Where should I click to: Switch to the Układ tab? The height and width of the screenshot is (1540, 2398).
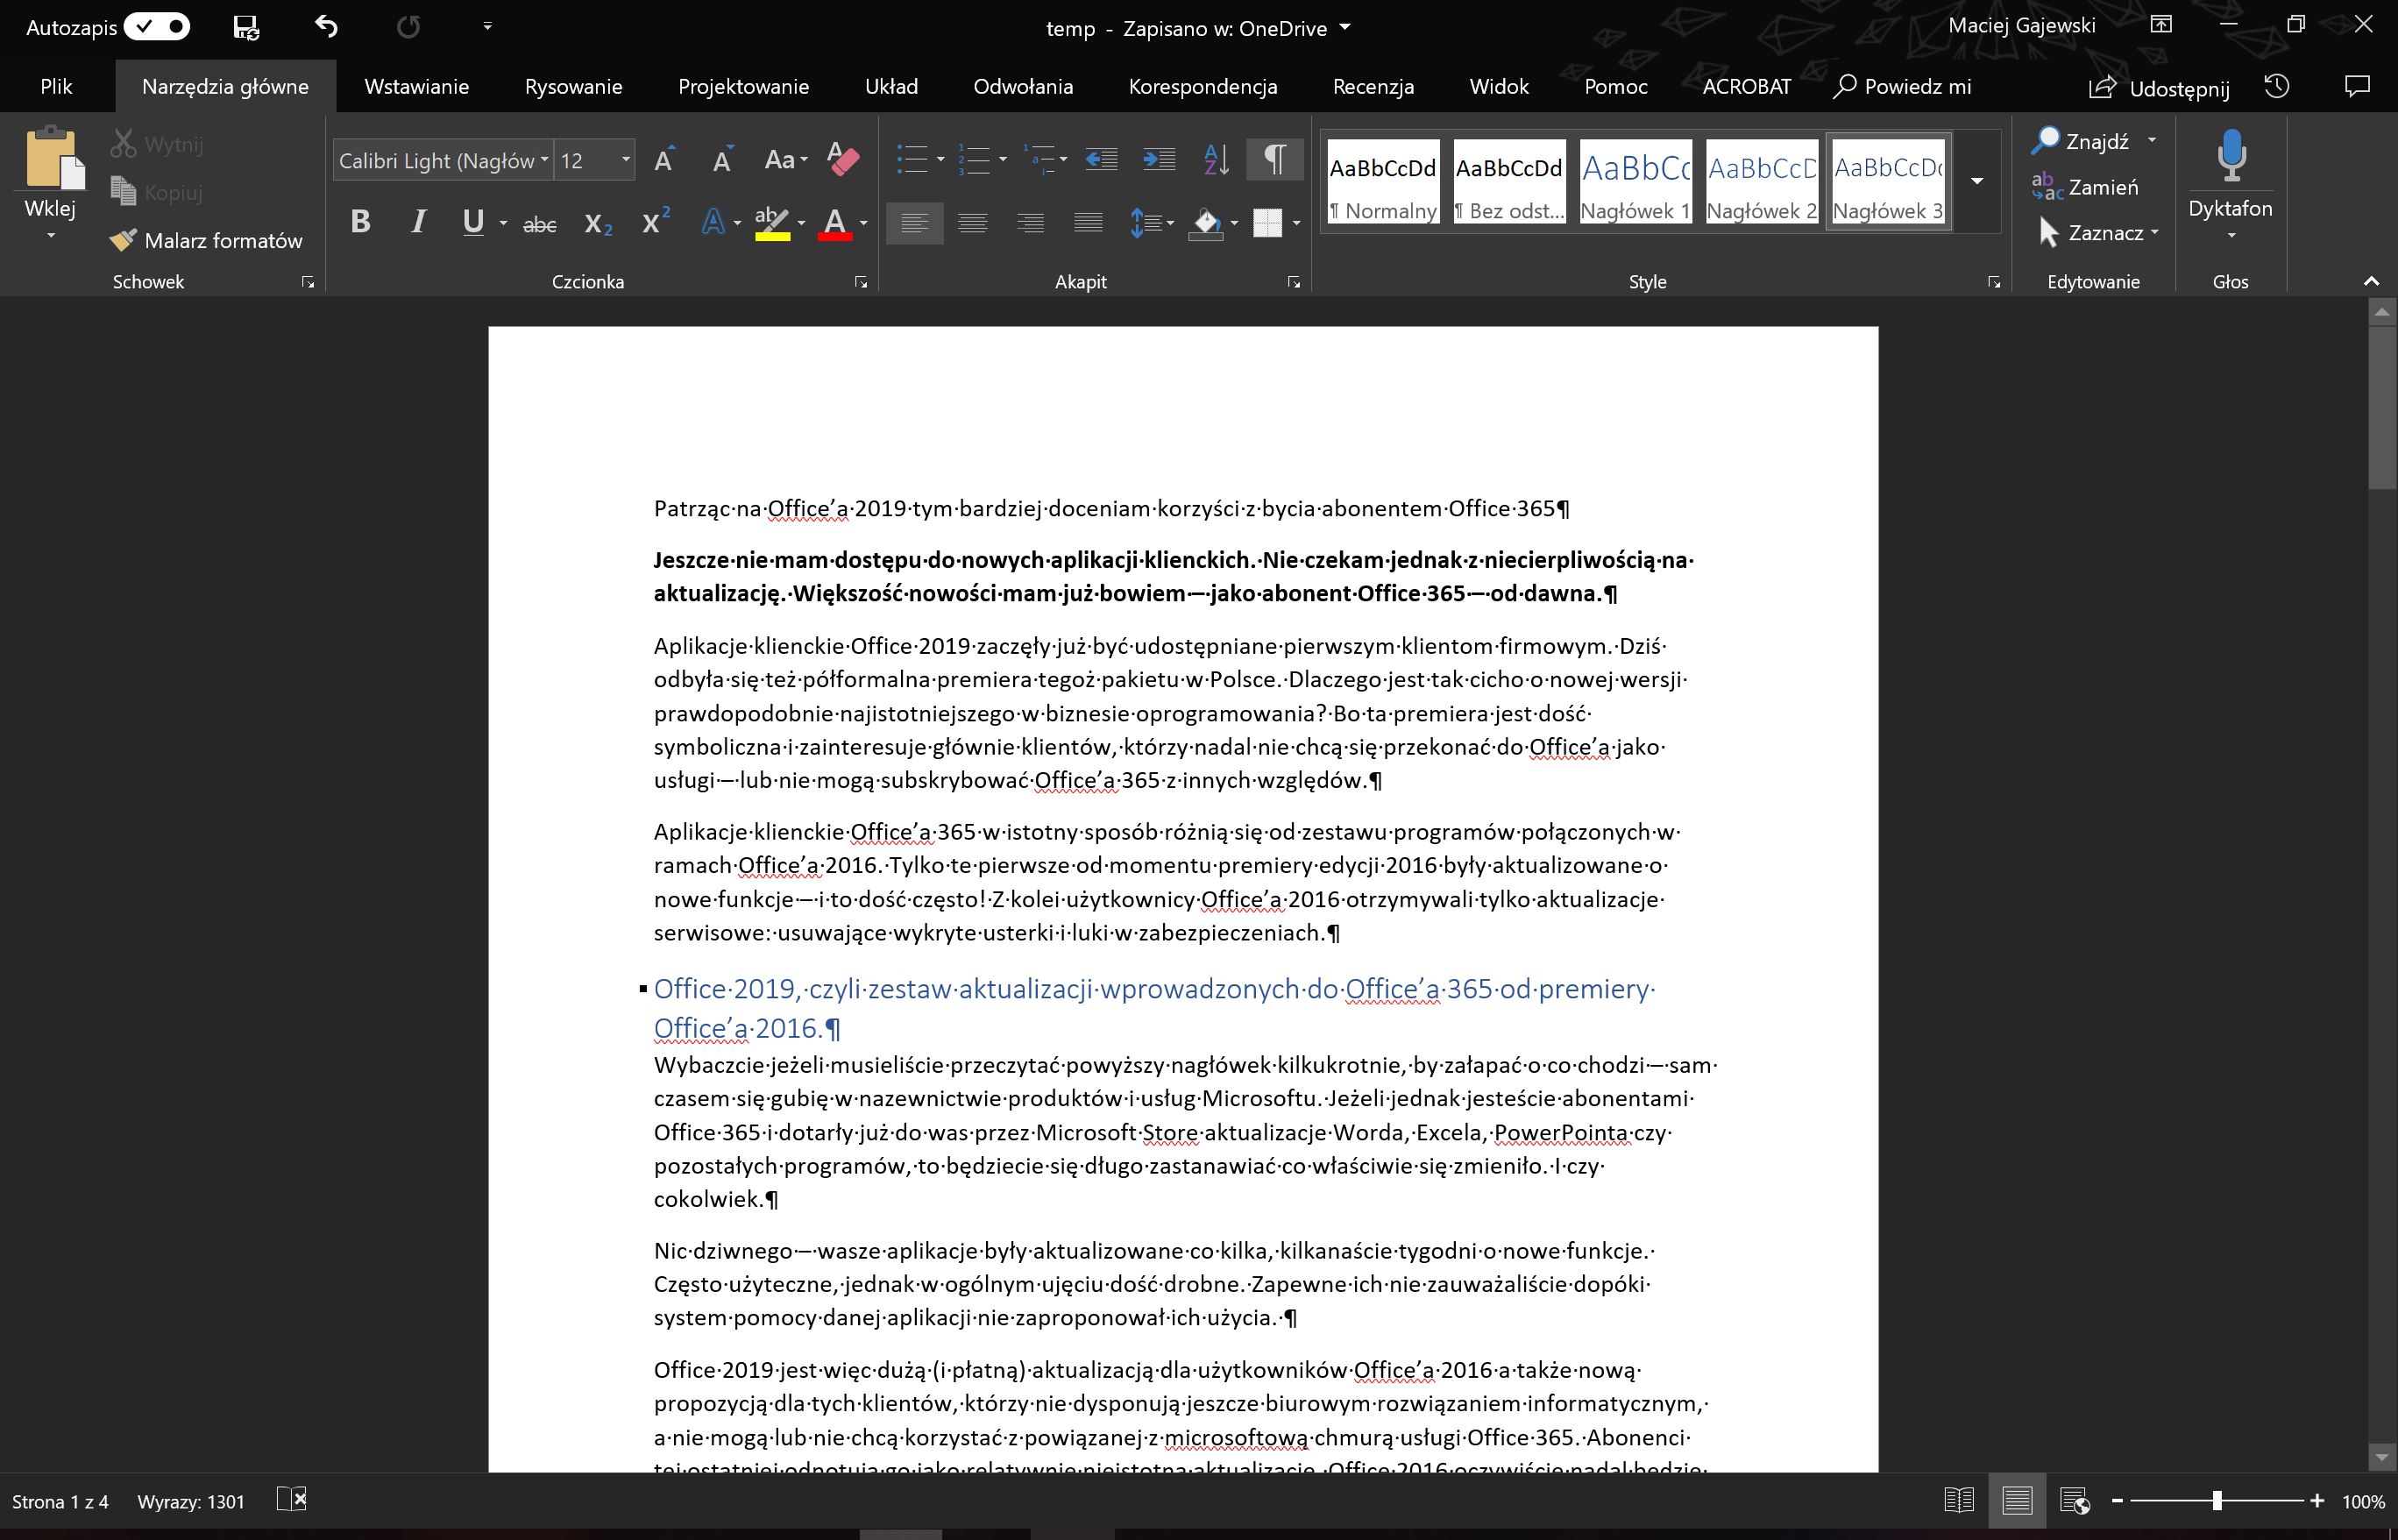[x=891, y=86]
